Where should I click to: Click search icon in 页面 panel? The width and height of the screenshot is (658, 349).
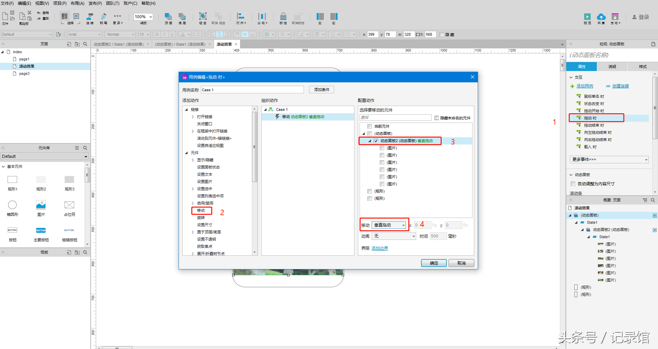click(85, 44)
